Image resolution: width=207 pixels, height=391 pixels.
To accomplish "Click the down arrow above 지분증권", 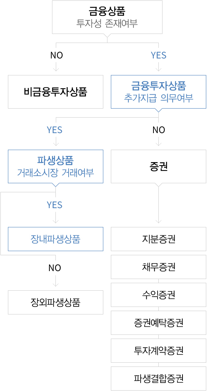I will pyautogui.click(x=159, y=221).
